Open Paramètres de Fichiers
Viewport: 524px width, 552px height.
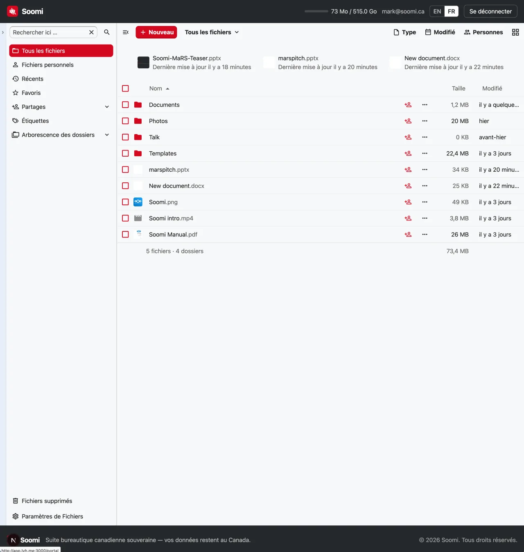[x=61, y=516]
